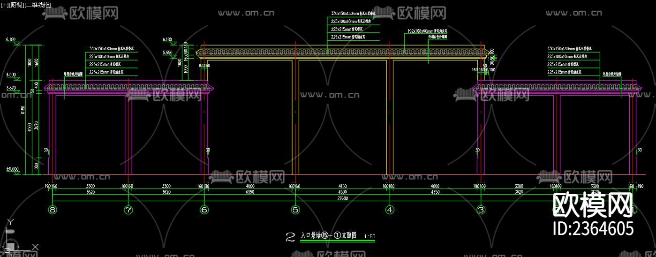Select the 入口景墙⑧-①立面图 drawing title
This screenshot has width=656, height=257.
328,235
